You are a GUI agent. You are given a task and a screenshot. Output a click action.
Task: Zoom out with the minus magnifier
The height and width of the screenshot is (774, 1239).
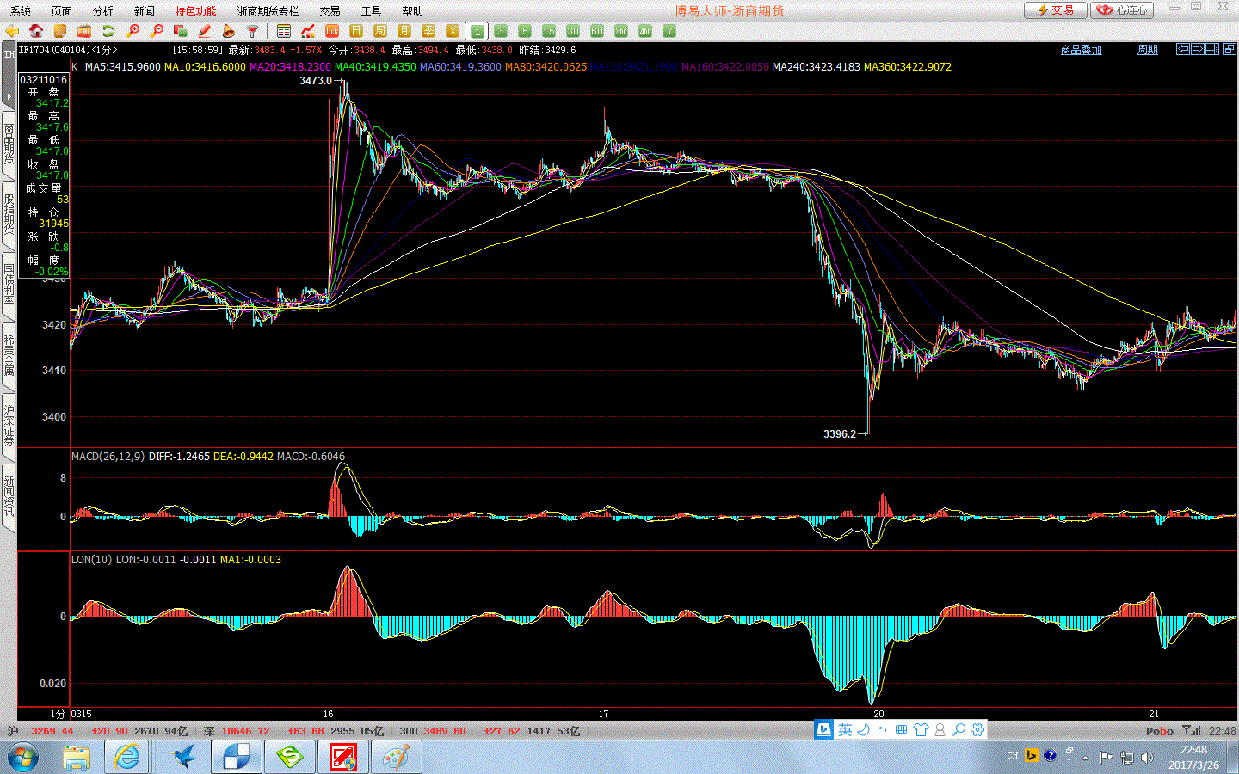157,31
